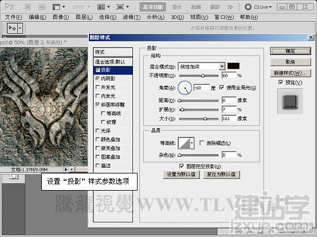This screenshot has height=237, width=317.
Task: Open Mini Bridge with the Mb icon
Action: point(42,7)
